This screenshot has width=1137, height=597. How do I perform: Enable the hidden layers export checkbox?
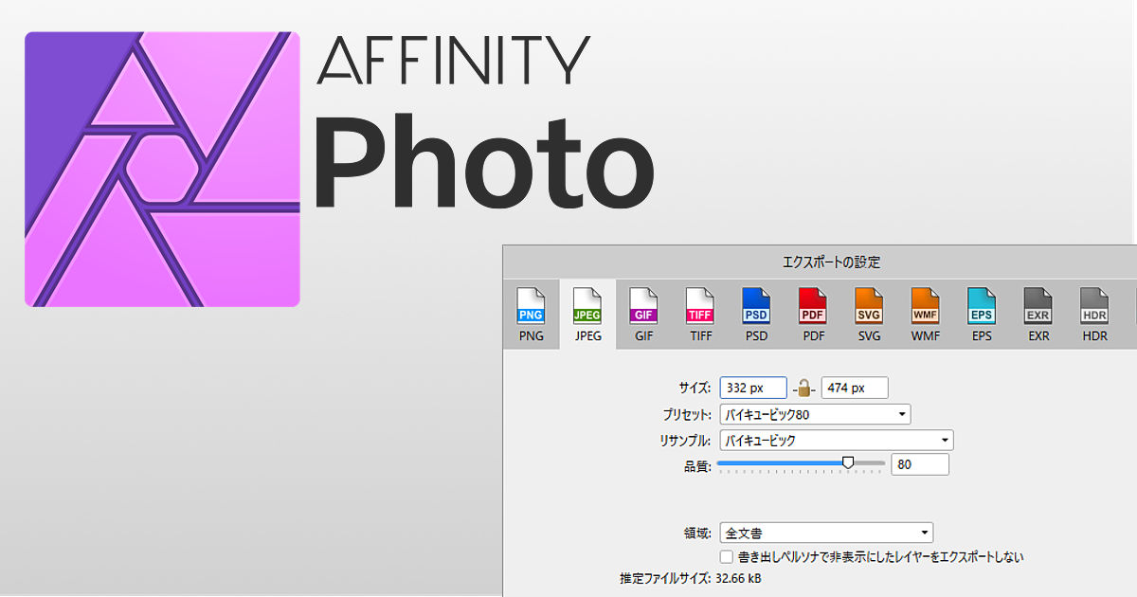coord(727,557)
